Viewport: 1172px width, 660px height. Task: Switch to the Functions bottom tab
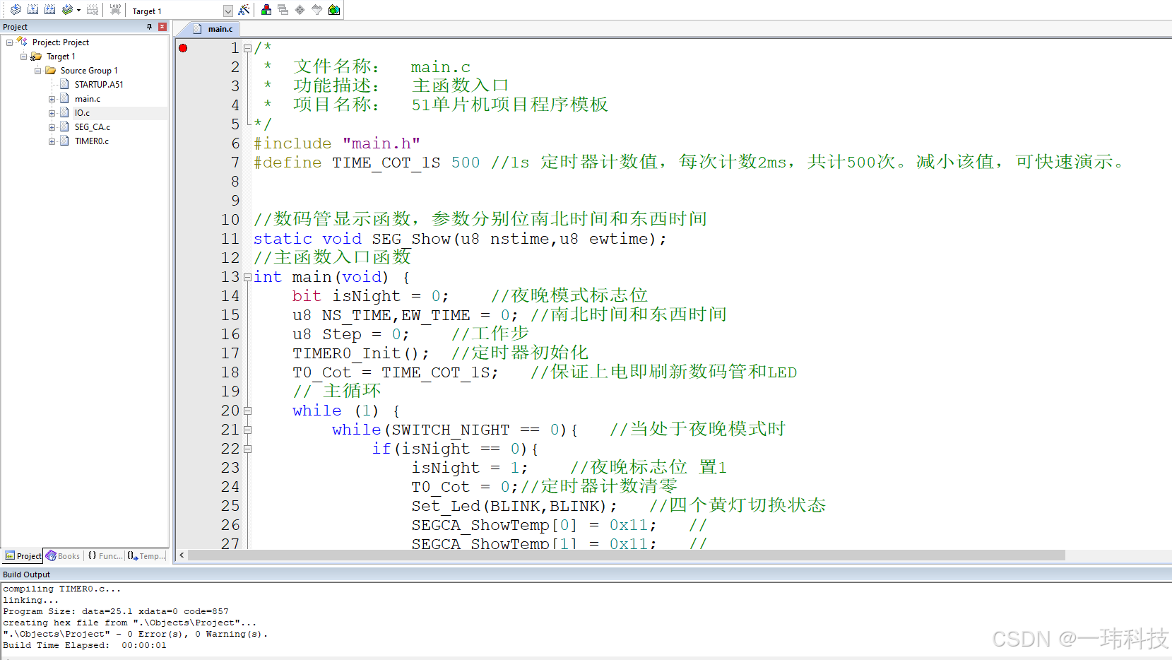point(105,556)
